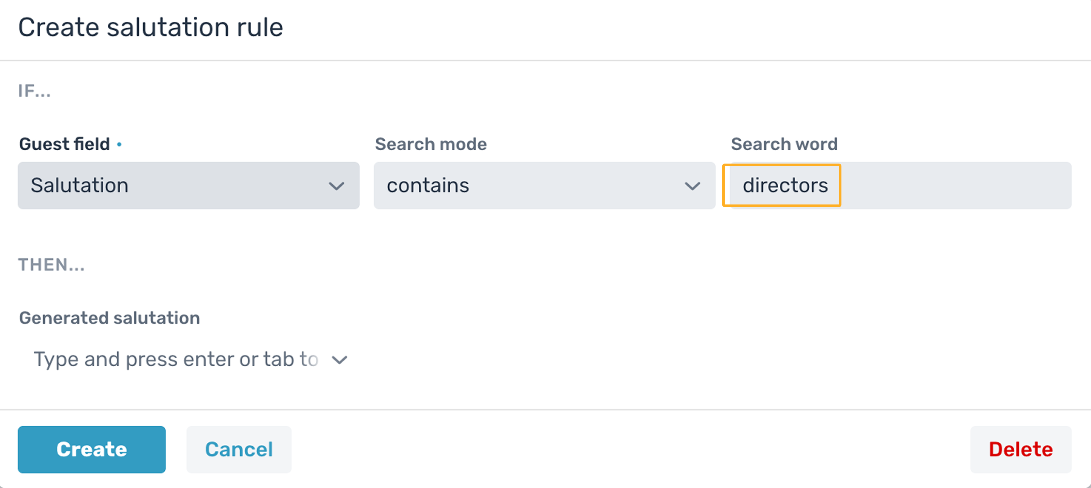Open the Search mode contains dropdown
This screenshot has width=1091, height=488.
pos(544,185)
